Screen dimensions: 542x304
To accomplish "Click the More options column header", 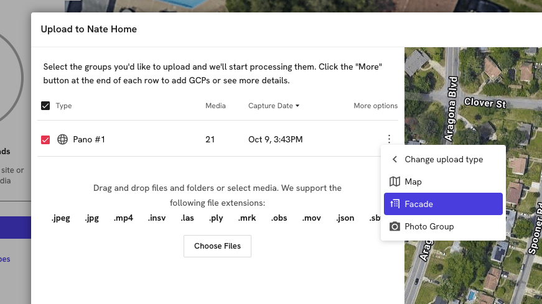I will pyautogui.click(x=375, y=106).
